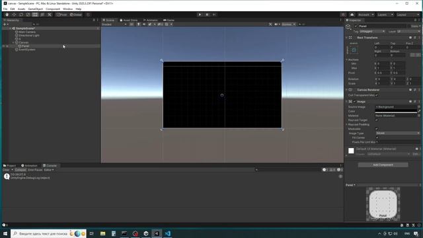The height and width of the screenshot is (238, 423).
Task: Select the Debug.Log console message
Action: click(173, 177)
